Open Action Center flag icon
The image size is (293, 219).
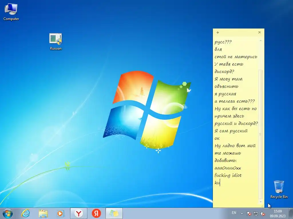(249, 214)
